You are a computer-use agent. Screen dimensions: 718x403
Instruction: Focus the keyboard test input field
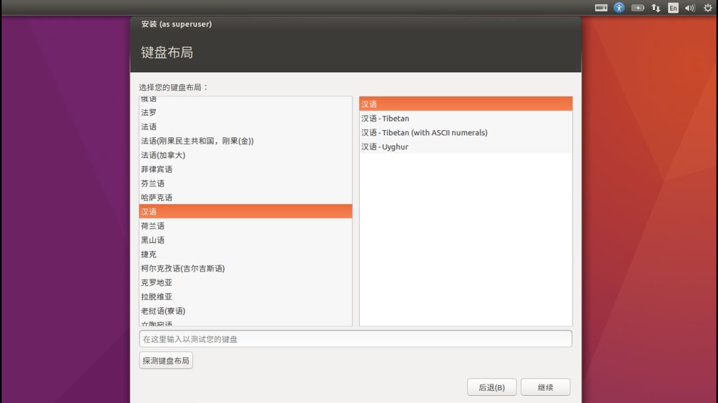click(356, 339)
